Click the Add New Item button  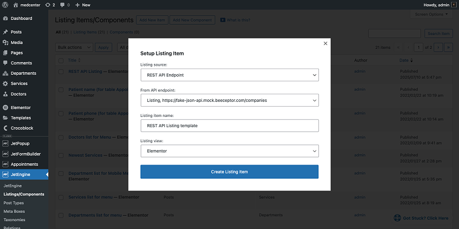click(152, 20)
